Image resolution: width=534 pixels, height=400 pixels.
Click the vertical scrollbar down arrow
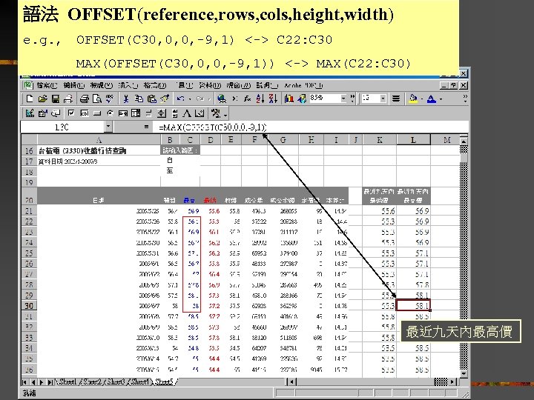point(464,374)
